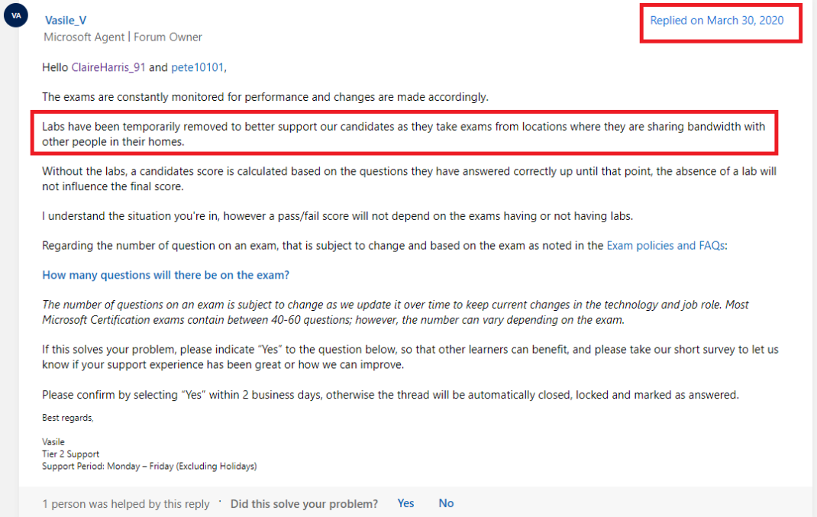Click the VA profile avatar icon
Image resolution: width=817 pixels, height=517 pixels.
tap(15, 15)
